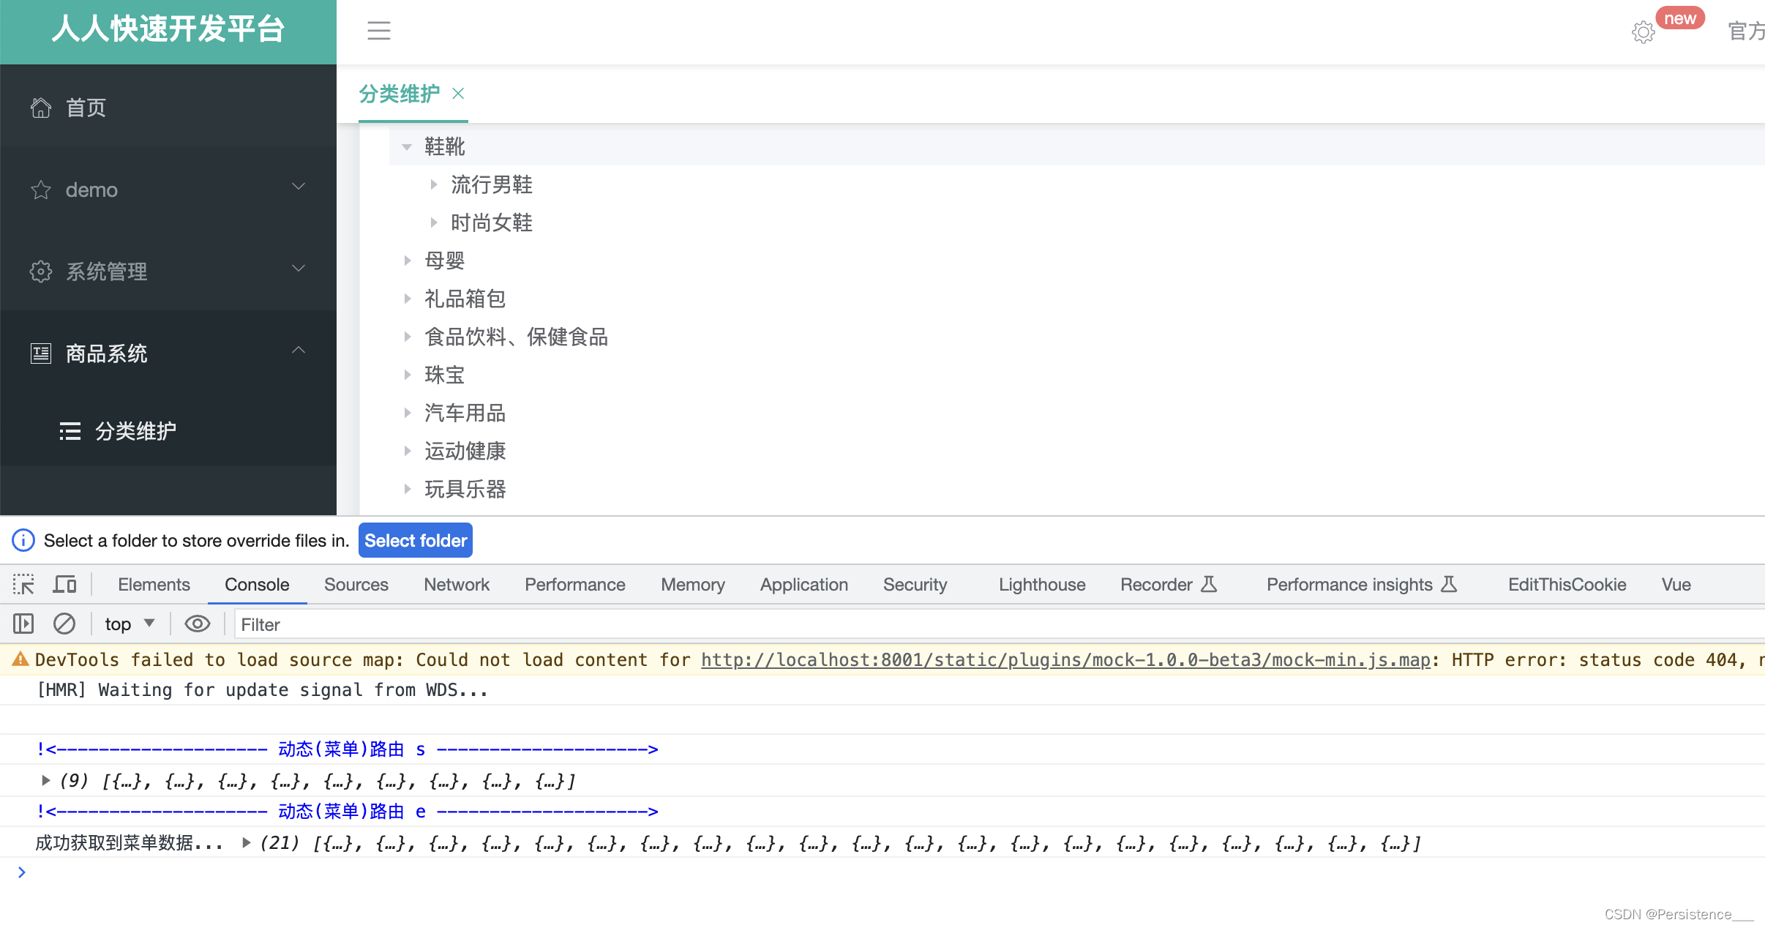
Task: Expand the 流行男鞋 tree node arrow
Action: point(433,184)
